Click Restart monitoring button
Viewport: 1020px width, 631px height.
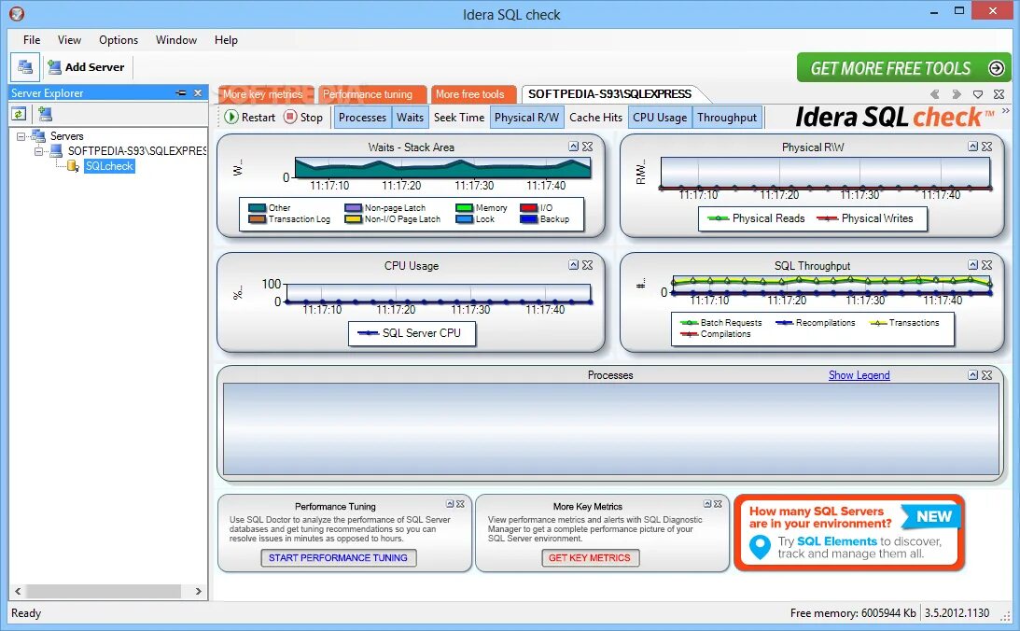(x=250, y=117)
